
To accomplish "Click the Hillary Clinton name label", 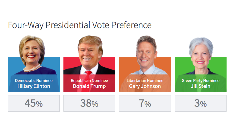I will click(34, 86).
